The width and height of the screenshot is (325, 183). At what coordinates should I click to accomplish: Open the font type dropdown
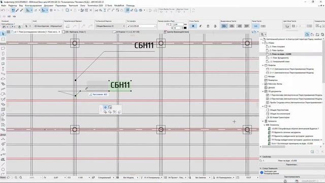point(142,26)
